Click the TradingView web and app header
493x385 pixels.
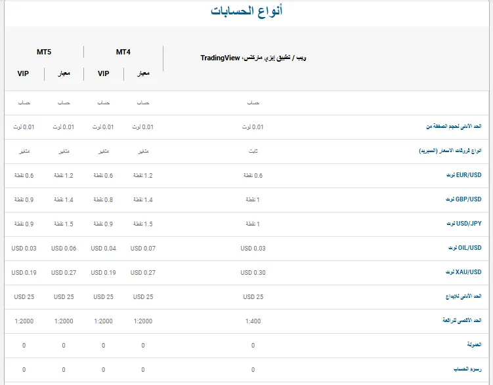pyautogui.click(x=253, y=58)
